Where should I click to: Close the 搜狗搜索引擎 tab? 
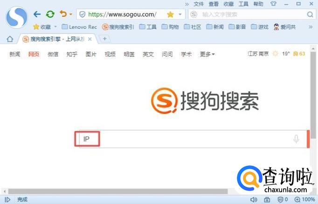pyautogui.click(x=90, y=39)
